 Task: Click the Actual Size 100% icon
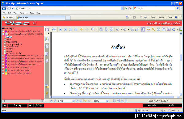pos(101,29)
